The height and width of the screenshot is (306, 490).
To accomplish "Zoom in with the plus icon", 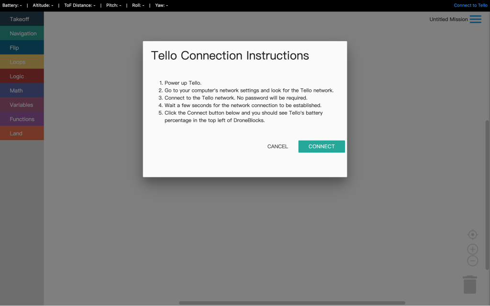I will pos(472,249).
